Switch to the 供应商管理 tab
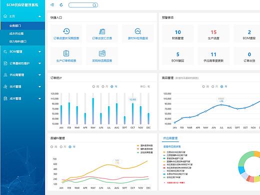This screenshot has width=260, height=195. [x=170, y=138]
